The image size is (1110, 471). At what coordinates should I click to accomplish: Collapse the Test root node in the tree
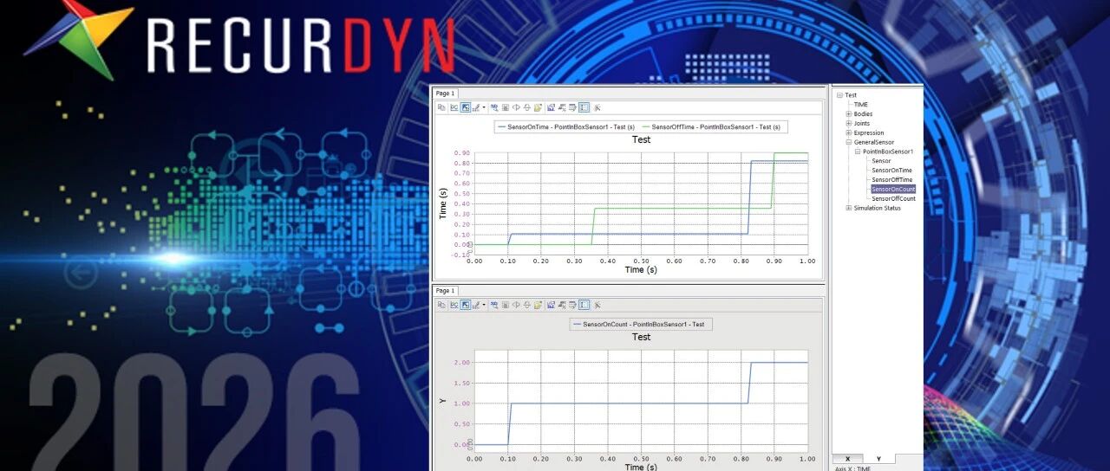pyautogui.click(x=839, y=95)
